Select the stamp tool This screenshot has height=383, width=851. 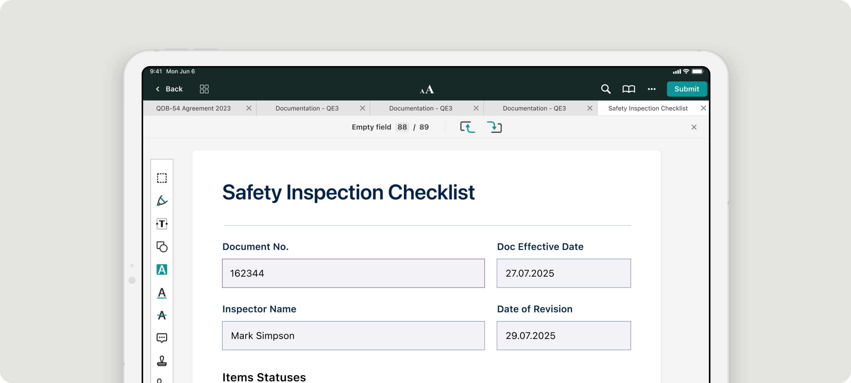point(162,361)
